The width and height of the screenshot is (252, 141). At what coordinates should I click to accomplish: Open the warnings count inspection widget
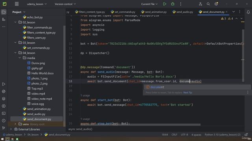pyautogui.click(x=227, y=18)
